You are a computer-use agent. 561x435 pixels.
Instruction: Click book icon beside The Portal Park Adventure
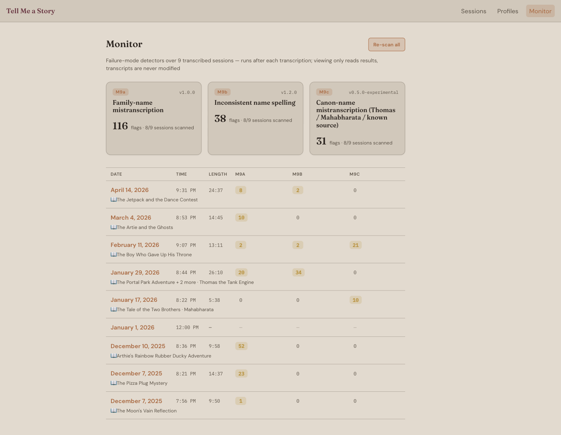pos(113,282)
